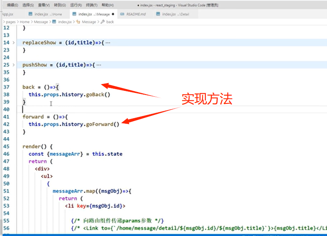Click the 'return' keyword on line 47
This screenshot has height=236, width=327.
click(x=38, y=161)
